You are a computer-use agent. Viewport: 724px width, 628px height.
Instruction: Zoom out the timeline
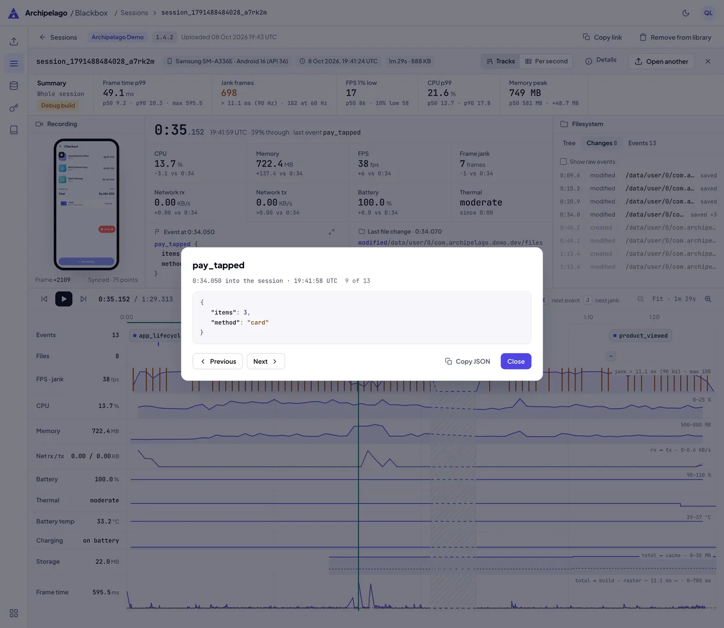[x=641, y=299]
